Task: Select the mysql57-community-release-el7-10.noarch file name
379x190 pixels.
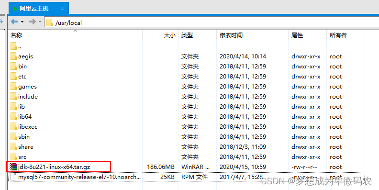Action: [x=79, y=177]
